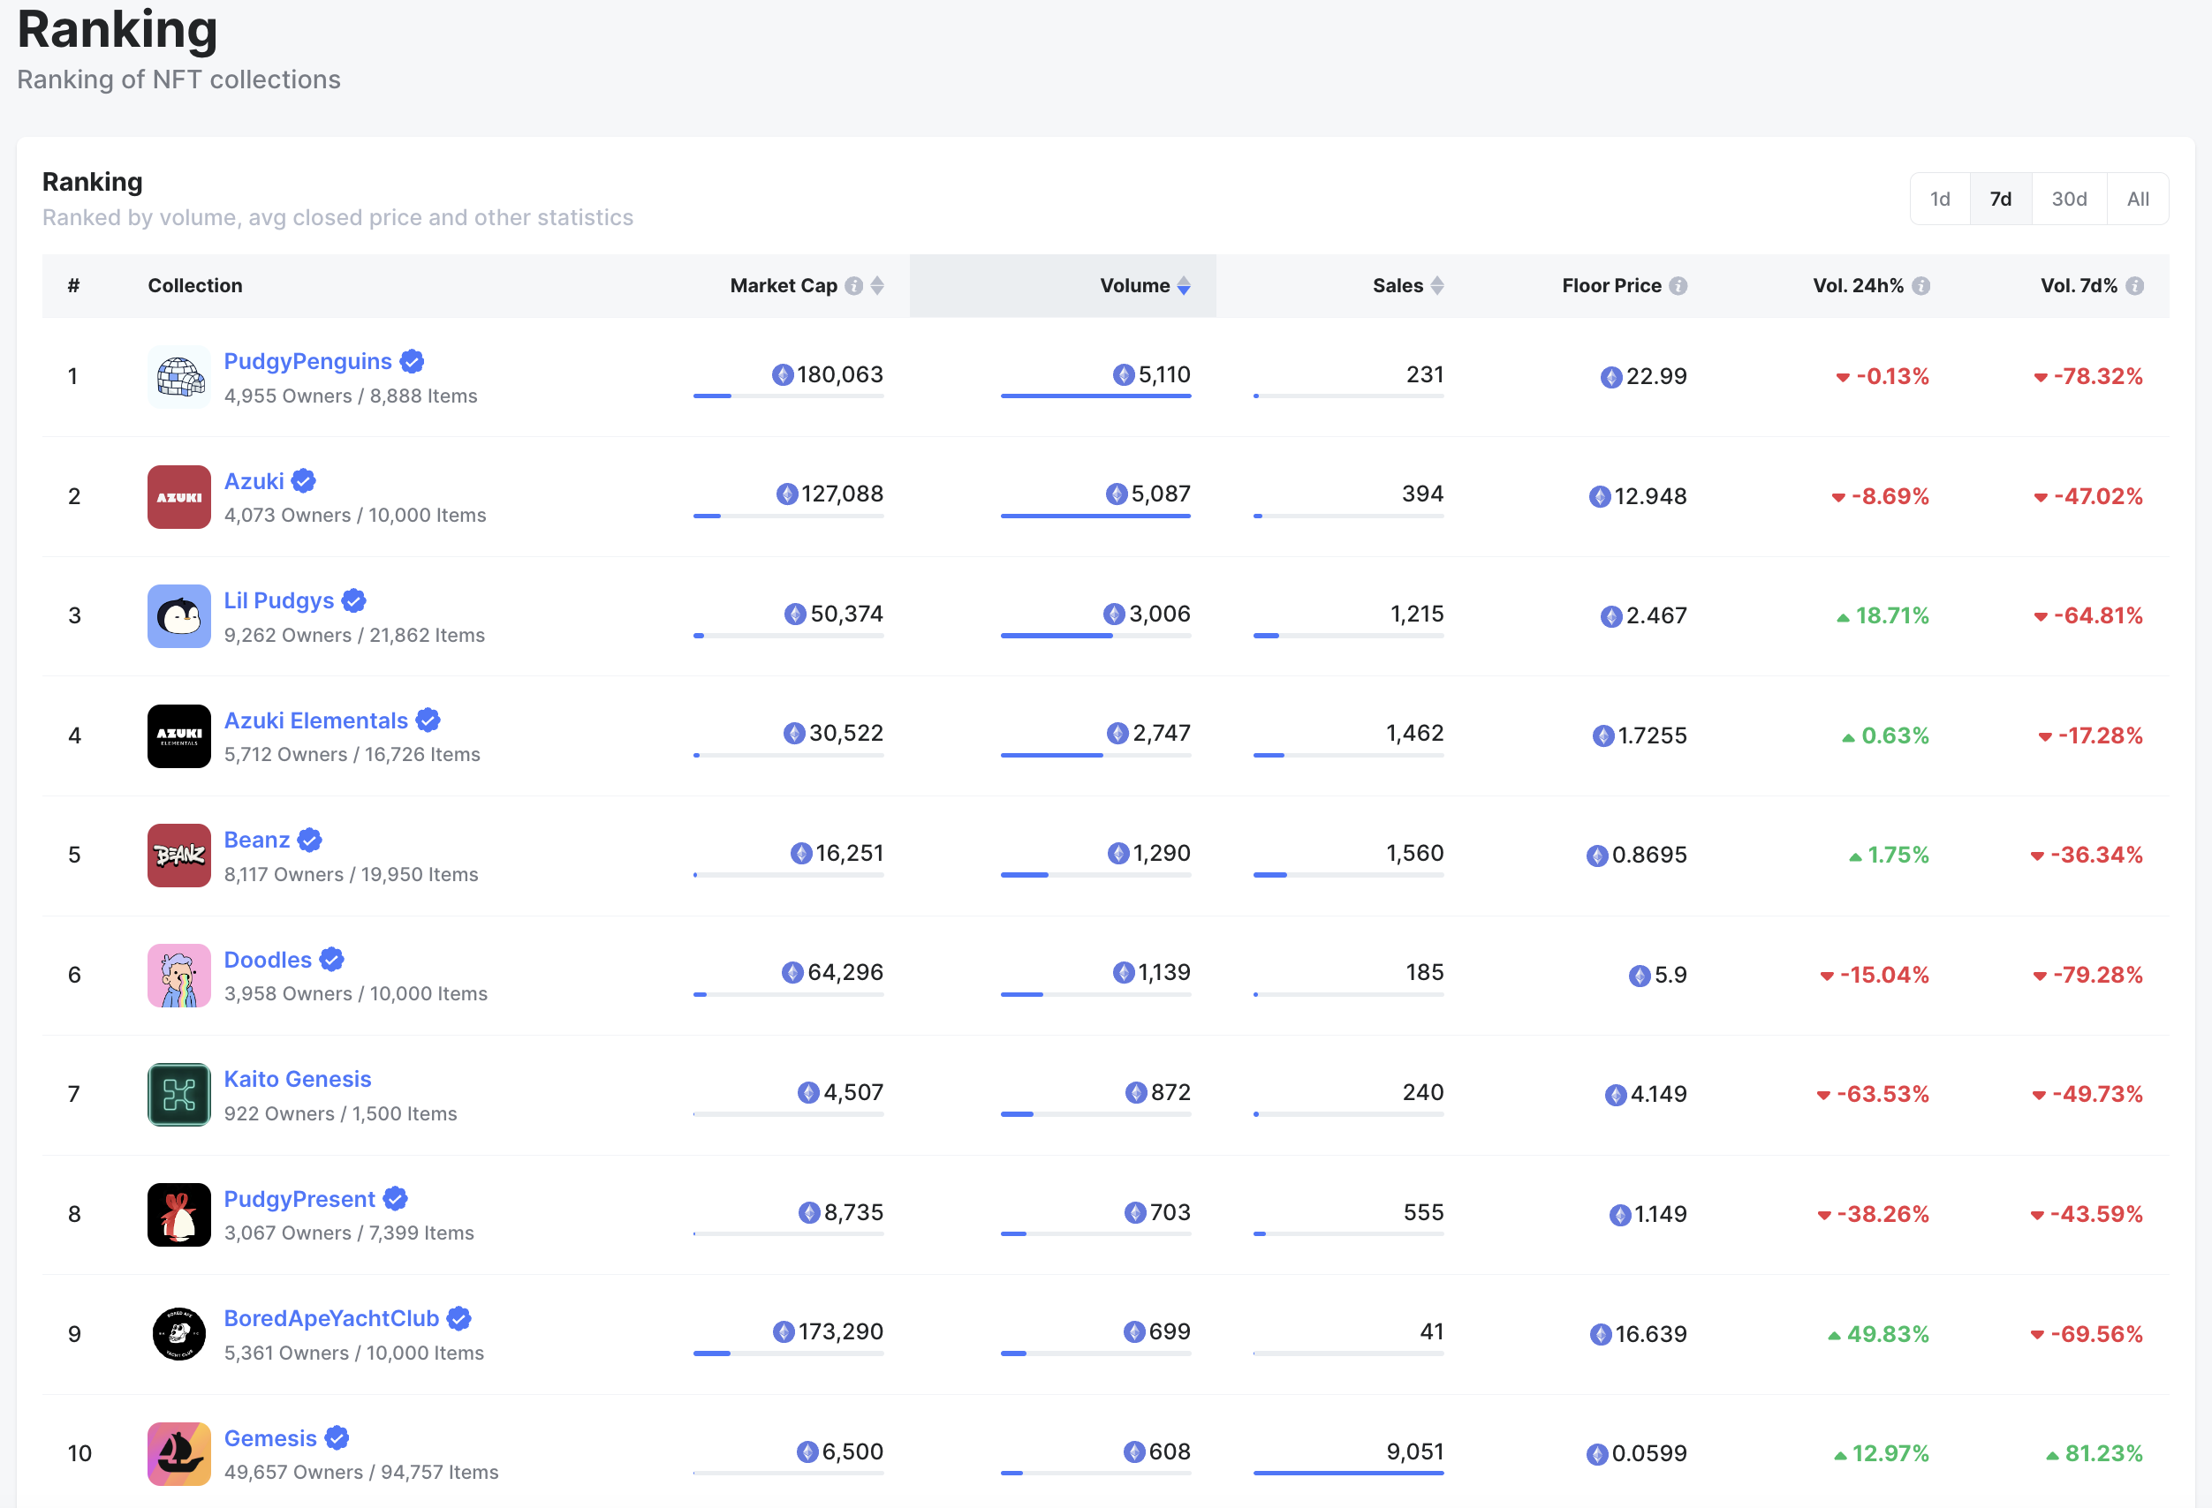The image size is (2212, 1508).
Task: Click Beanz sales count 1,560
Action: pos(1414,854)
